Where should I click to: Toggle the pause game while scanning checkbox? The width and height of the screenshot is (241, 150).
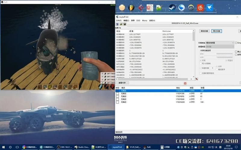[x=201, y=73]
